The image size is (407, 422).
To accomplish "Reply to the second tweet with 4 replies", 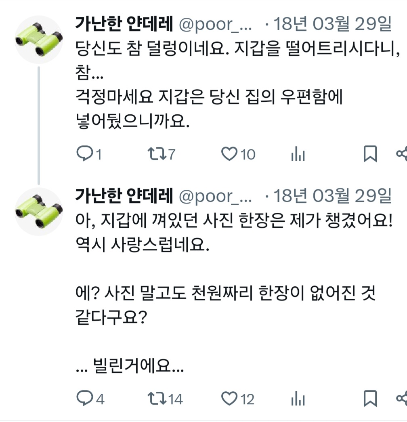I will click(x=84, y=399).
